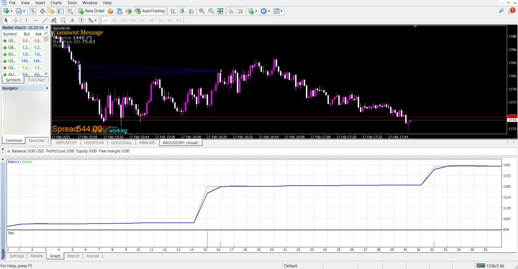Viewport: 518px width, 269px height.
Task: Open the tester Results tab
Action: tap(37, 256)
